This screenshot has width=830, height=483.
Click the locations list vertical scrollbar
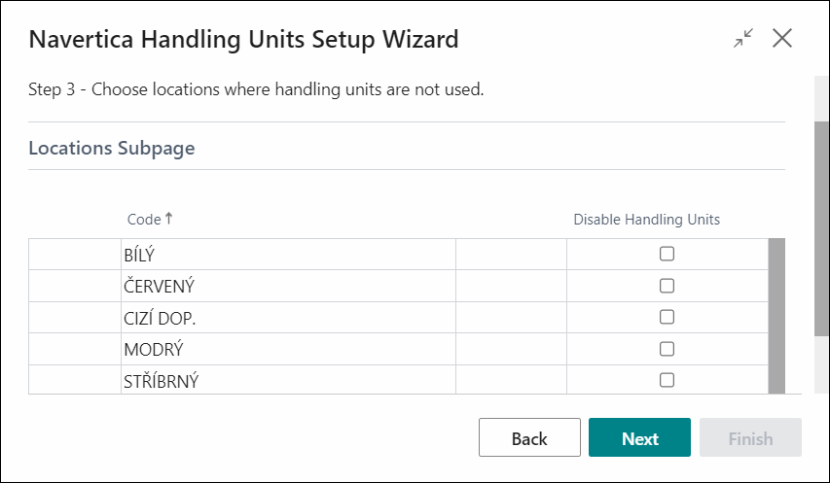tap(776, 316)
